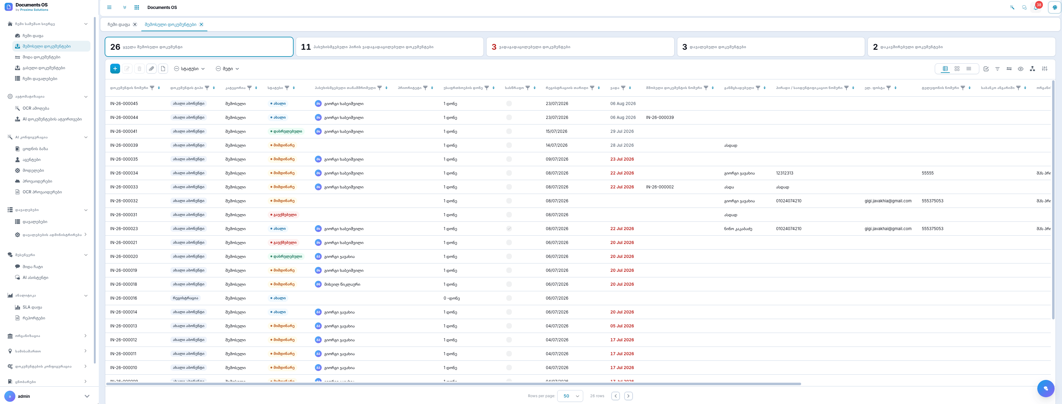Switch to the ჩემი დაფა tab
Viewport: 1062px width, 404px height.
pos(119,24)
